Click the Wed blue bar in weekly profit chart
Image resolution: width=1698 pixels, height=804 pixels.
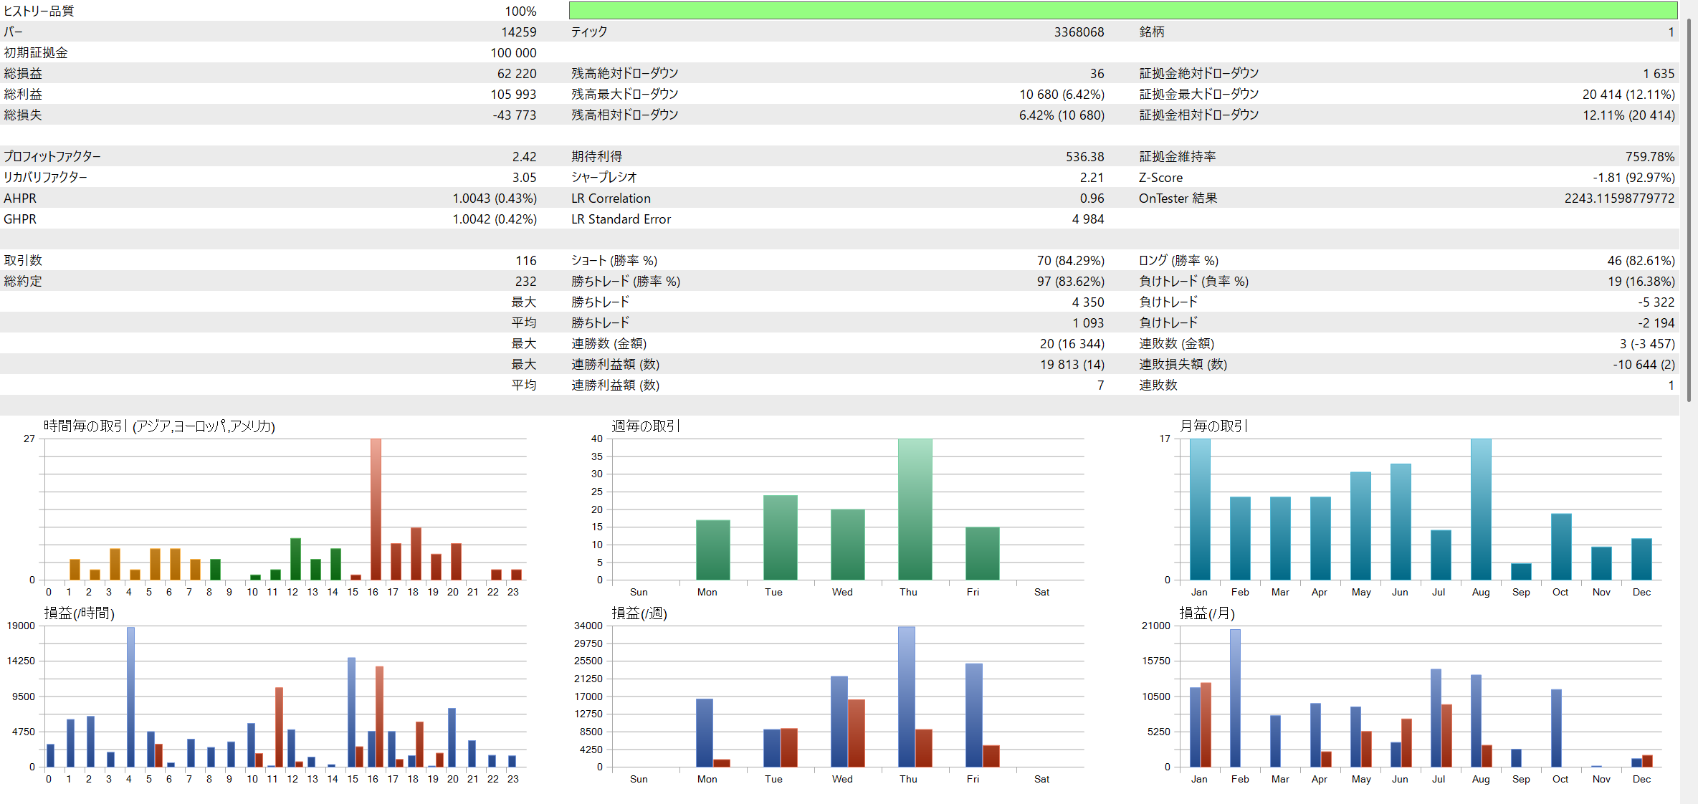click(x=839, y=721)
